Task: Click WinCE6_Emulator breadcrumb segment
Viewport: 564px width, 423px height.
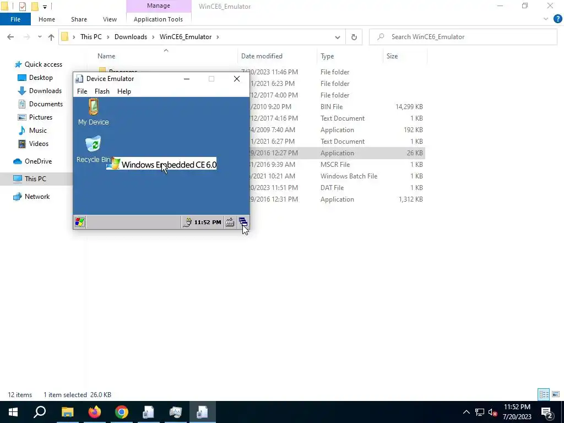Action: click(186, 37)
